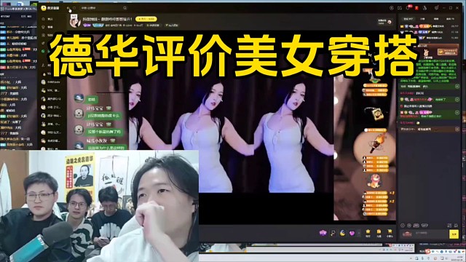Open the streamer's avatar in the room header
The height and width of the screenshot is (262, 466).
pos(75,21)
